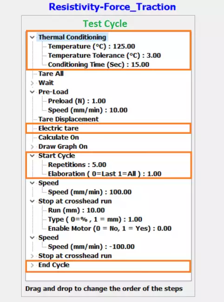224x302 pixels.
Task: Select Conditioning Time (Sec) : 15.00 parameter
Action: 99,65
